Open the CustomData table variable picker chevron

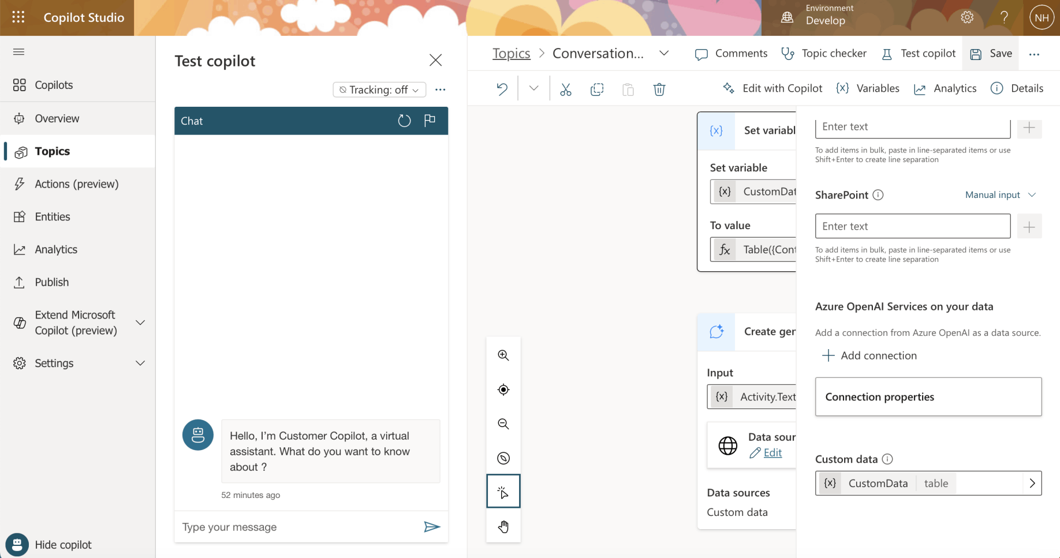tap(1032, 484)
